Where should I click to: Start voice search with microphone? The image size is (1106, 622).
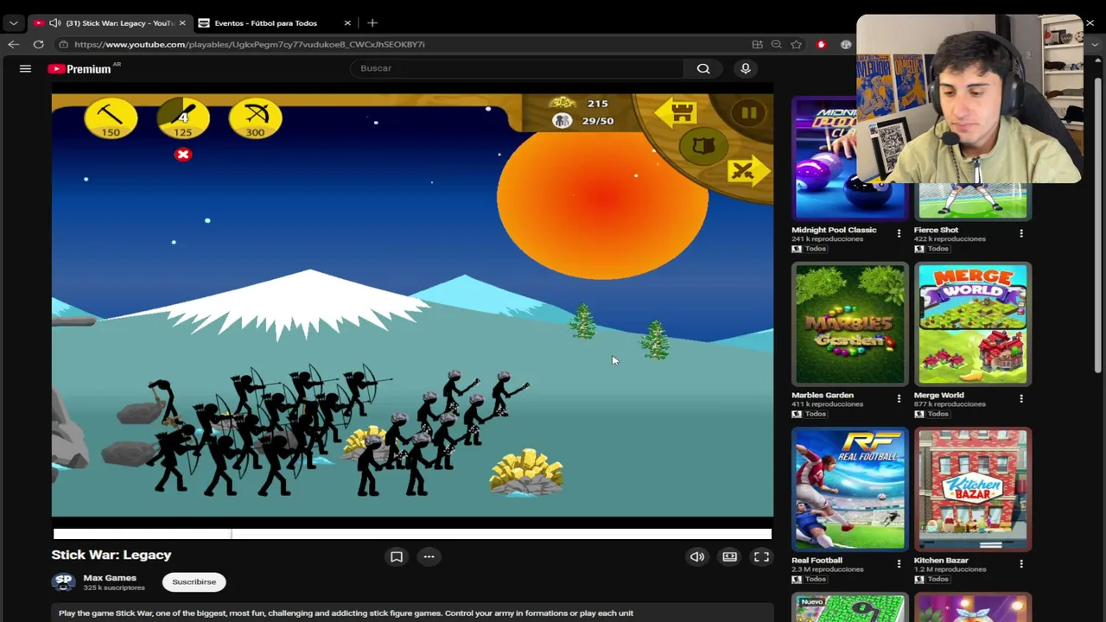[746, 68]
